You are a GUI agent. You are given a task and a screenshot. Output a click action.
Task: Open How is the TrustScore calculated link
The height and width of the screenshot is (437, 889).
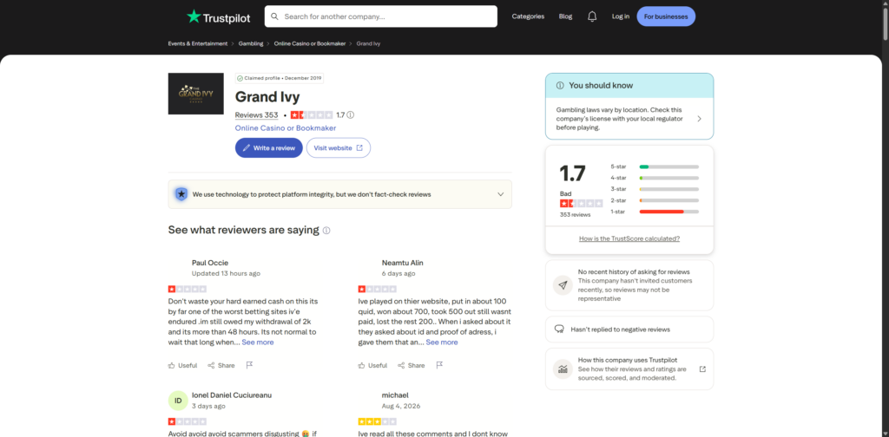pyautogui.click(x=629, y=239)
